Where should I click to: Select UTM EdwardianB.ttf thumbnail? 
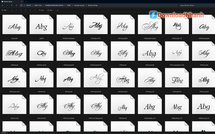click(69, 51)
